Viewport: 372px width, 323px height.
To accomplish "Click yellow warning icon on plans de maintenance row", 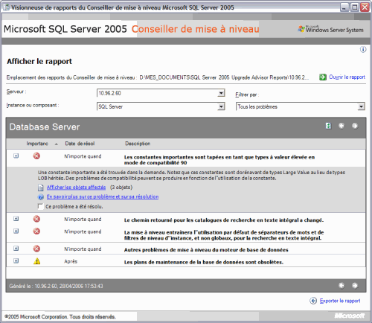I will point(36,261).
